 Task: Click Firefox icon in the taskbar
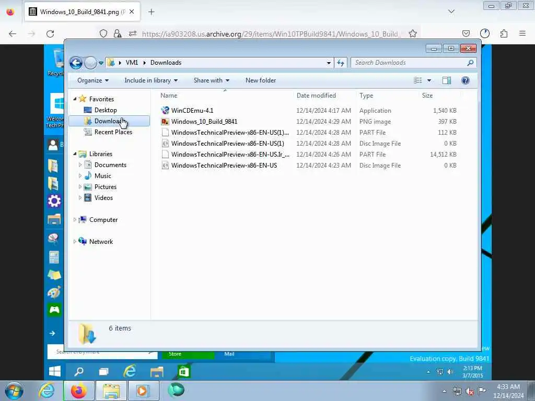point(79,391)
